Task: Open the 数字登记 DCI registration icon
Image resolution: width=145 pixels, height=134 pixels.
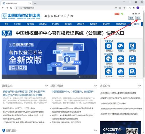Action: tap(132, 46)
